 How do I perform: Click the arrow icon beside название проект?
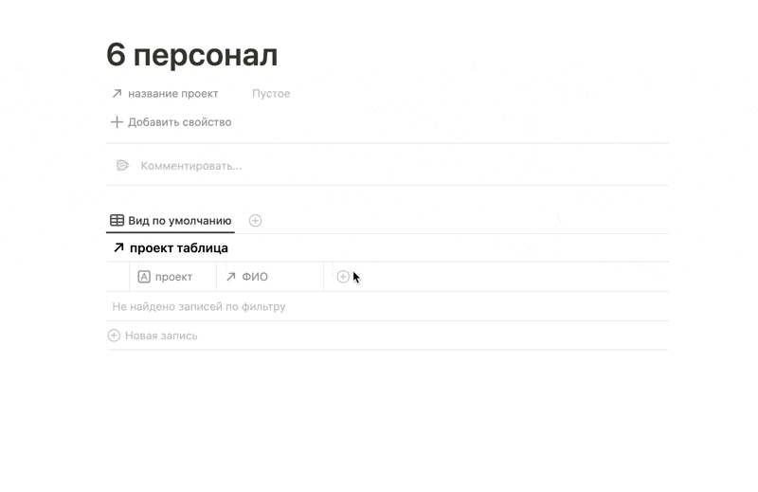coord(117,93)
